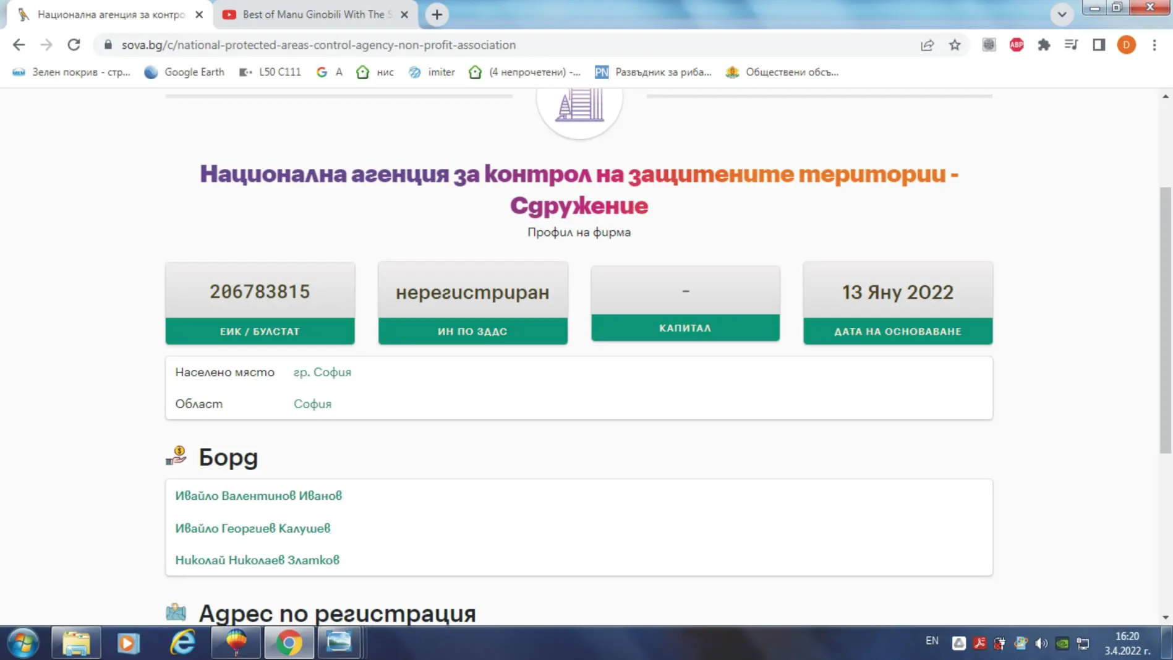Open the AdBlock Plus extension icon
Viewport: 1173px width, 660px height.
coord(1016,45)
